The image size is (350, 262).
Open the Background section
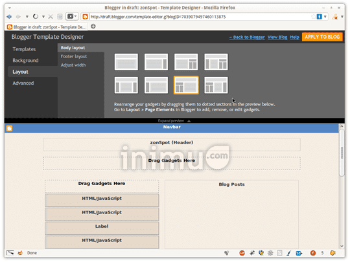[x=25, y=60]
